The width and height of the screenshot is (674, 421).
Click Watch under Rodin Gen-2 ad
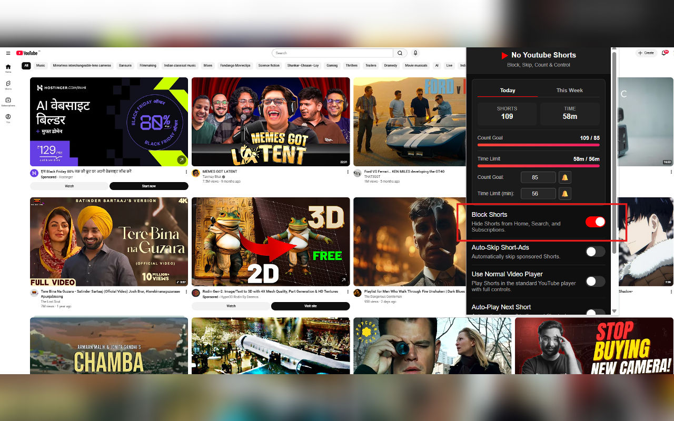[x=231, y=306]
